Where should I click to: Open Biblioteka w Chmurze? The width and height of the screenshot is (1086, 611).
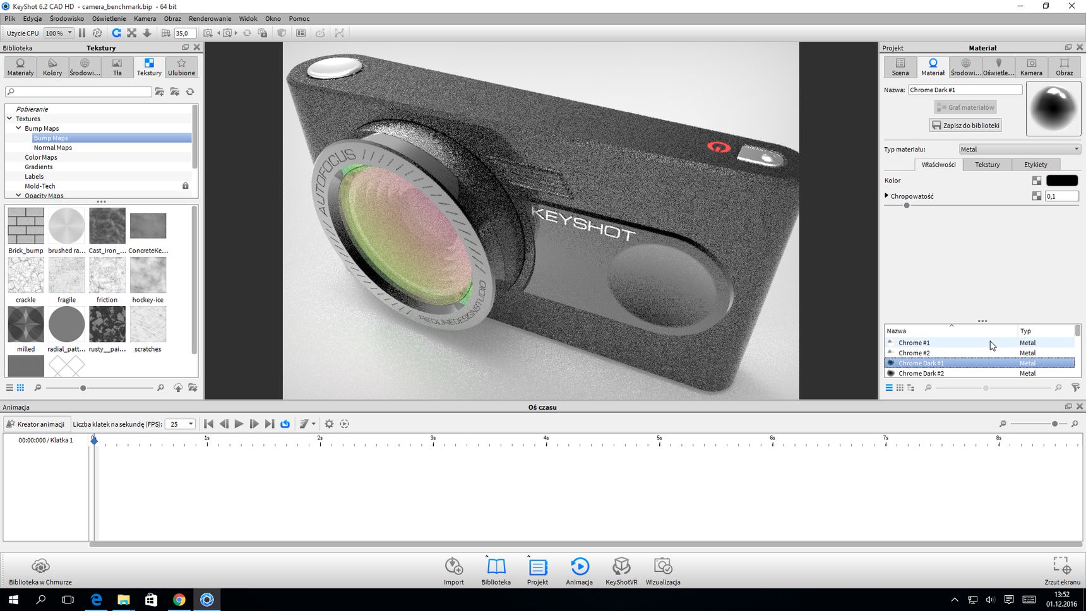[40, 571]
